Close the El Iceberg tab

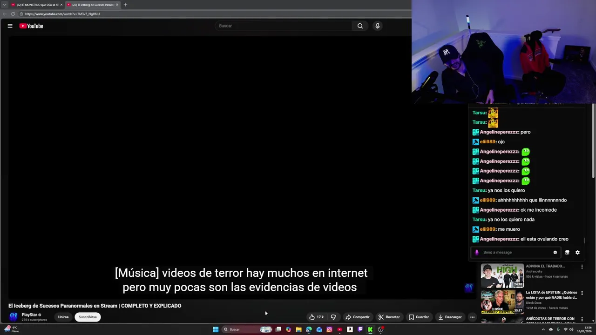point(117,5)
